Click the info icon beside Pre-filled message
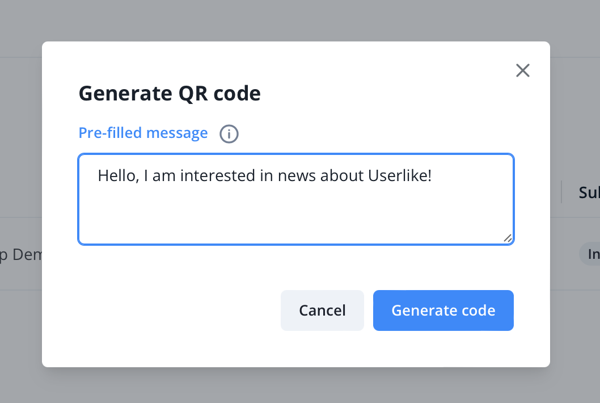This screenshot has height=403, width=600. pos(229,134)
